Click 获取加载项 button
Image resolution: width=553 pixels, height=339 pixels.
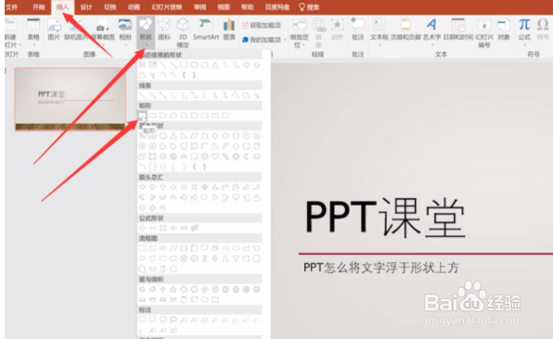[x=262, y=25]
